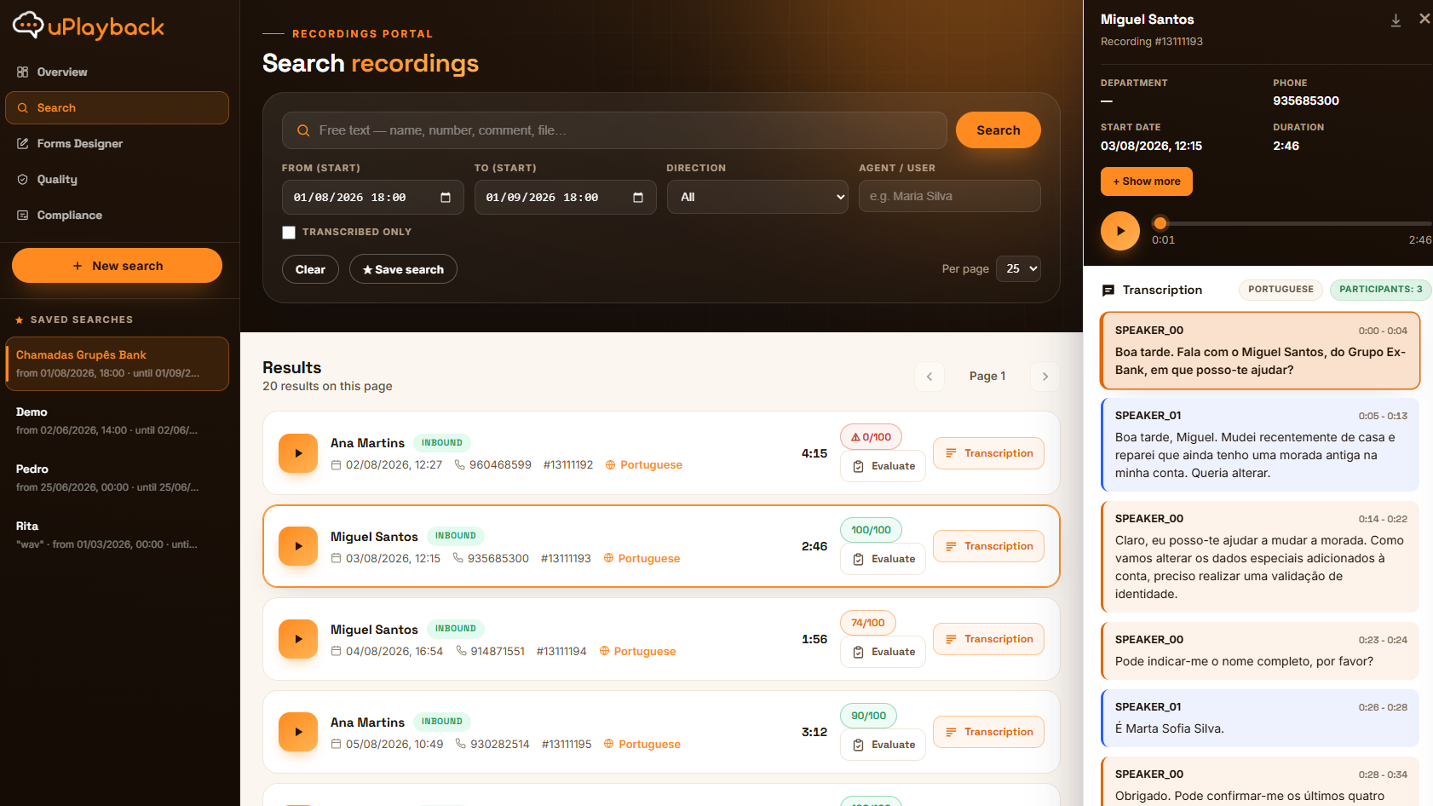Open the Per page dropdown
The height and width of the screenshot is (806, 1433).
click(x=1018, y=268)
